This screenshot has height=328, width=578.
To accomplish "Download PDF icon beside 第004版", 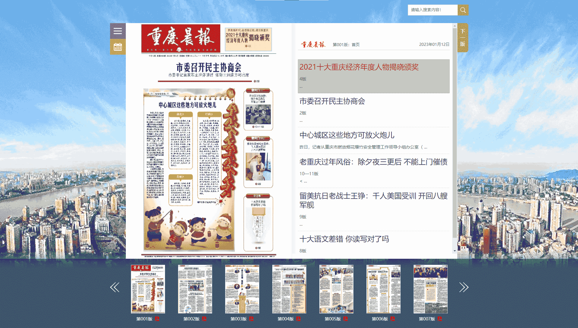I will 298,319.
